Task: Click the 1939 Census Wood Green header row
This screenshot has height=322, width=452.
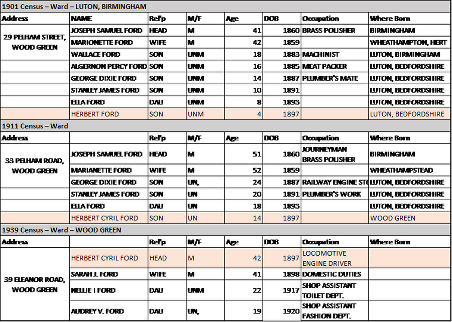Action: tap(225, 230)
